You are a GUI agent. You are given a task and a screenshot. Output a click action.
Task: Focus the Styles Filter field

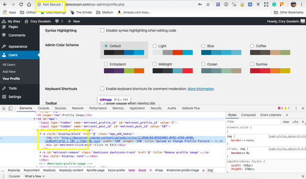(x=253, y=122)
